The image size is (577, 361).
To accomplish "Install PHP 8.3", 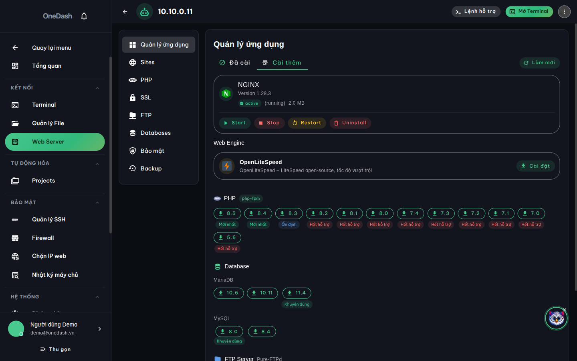I will pos(289,213).
